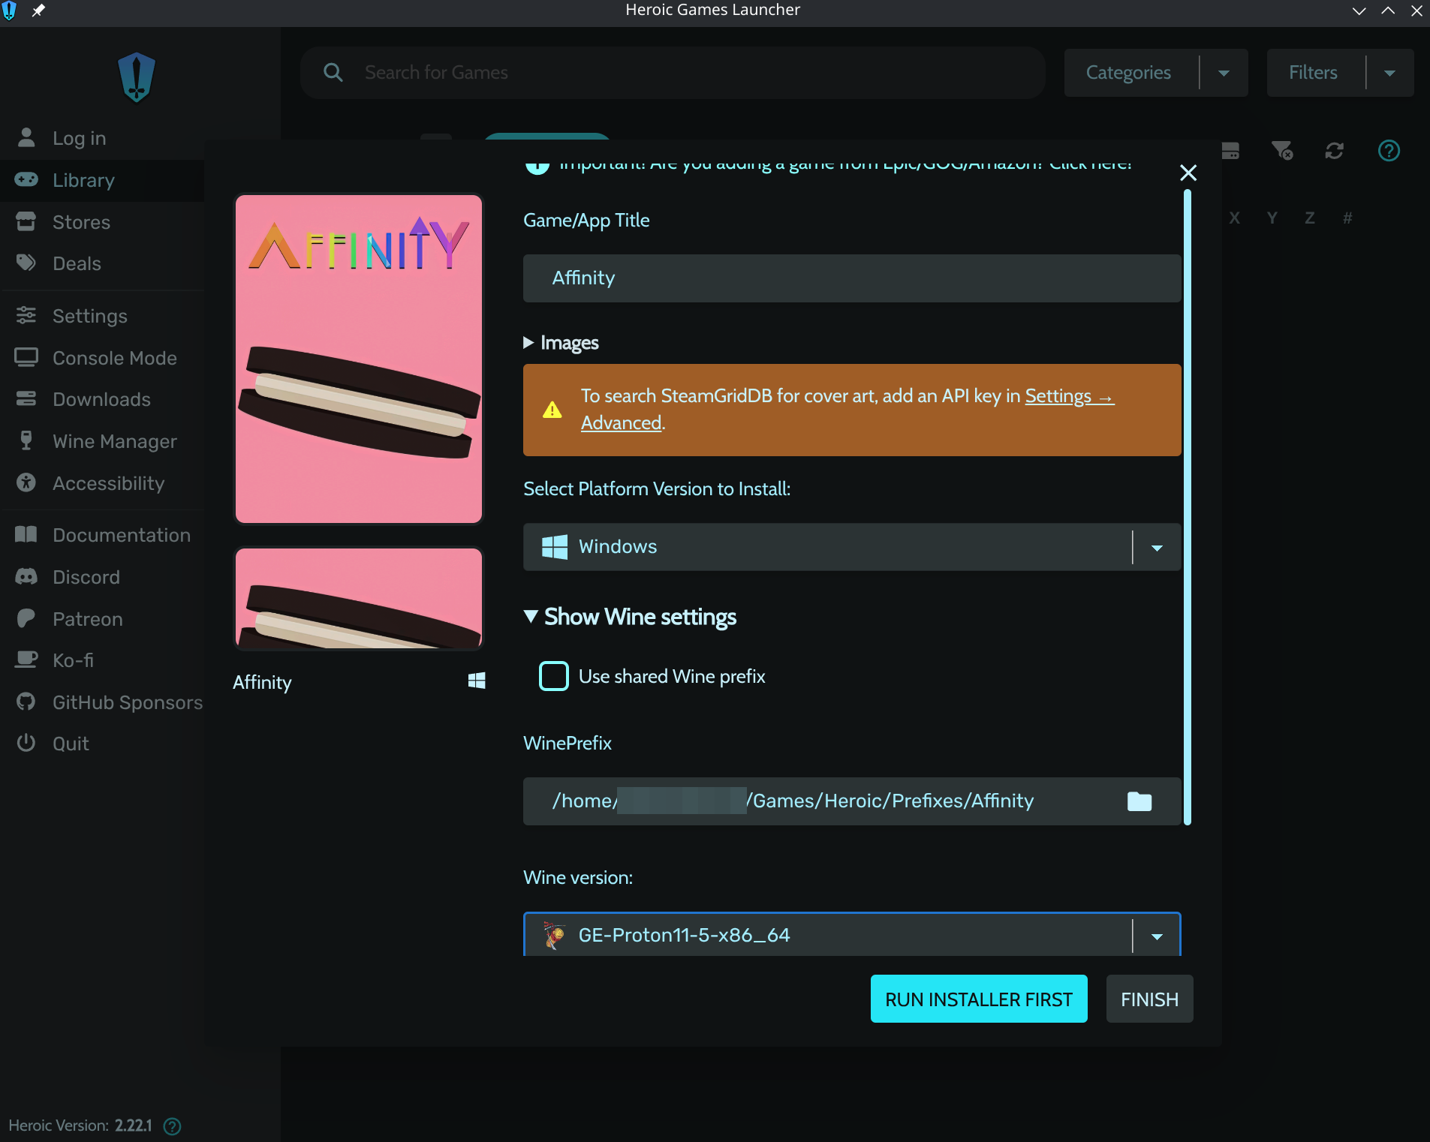Click the search magnifier icon
Image resolution: width=1430 pixels, height=1142 pixels.
click(x=333, y=72)
